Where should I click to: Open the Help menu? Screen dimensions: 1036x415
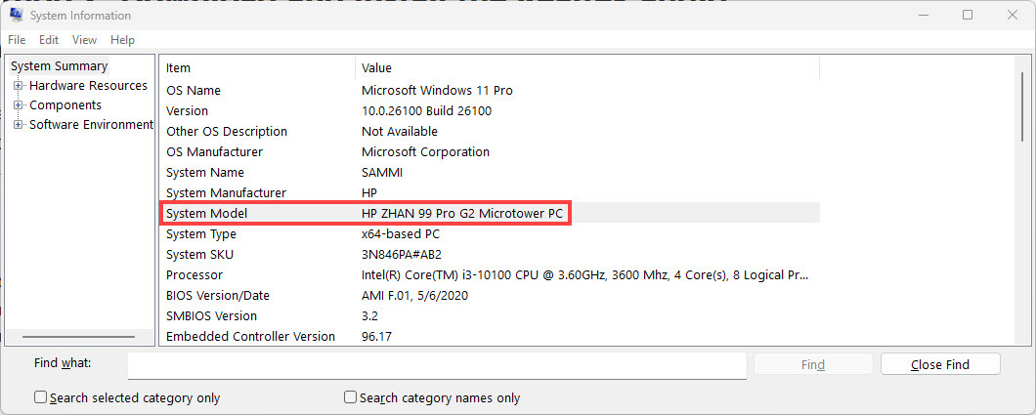click(122, 40)
